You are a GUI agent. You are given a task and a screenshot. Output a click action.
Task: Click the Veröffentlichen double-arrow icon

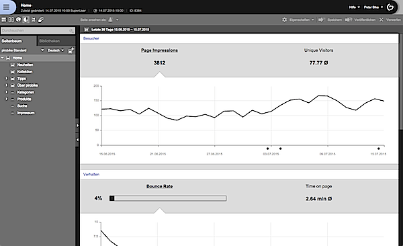click(348, 19)
